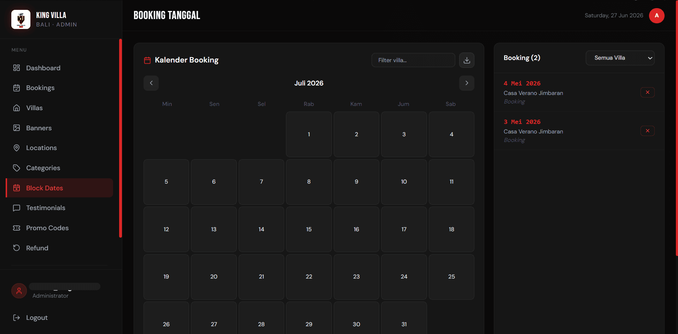Select the Block Dates menu item
The image size is (678, 334).
tap(59, 188)
